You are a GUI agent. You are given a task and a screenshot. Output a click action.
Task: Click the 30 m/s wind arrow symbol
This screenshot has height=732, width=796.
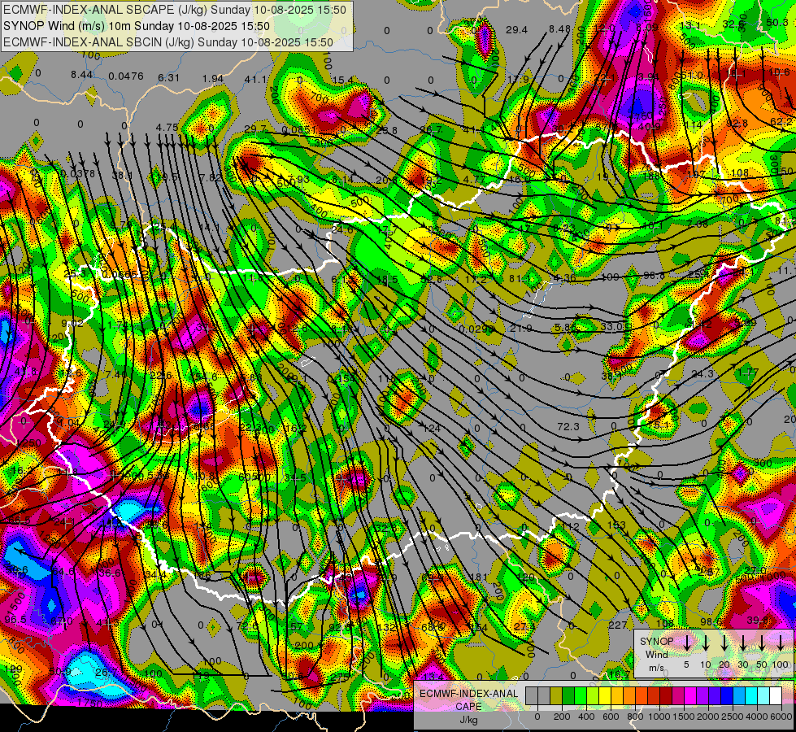point(743,643)
